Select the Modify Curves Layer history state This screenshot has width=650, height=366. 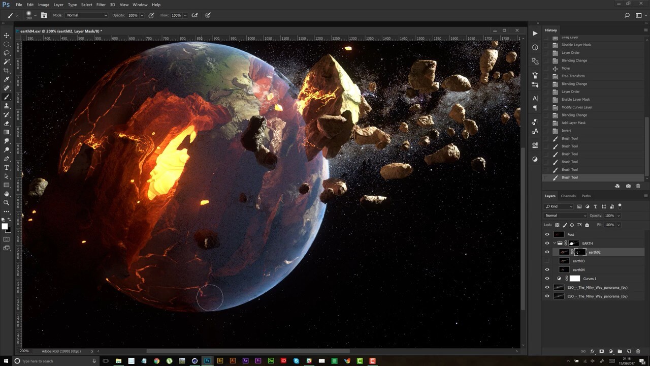pos(576,107)
